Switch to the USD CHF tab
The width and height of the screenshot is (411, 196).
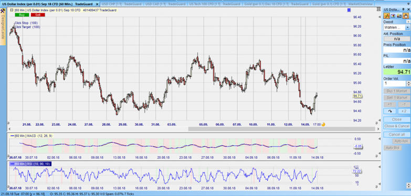122,4
